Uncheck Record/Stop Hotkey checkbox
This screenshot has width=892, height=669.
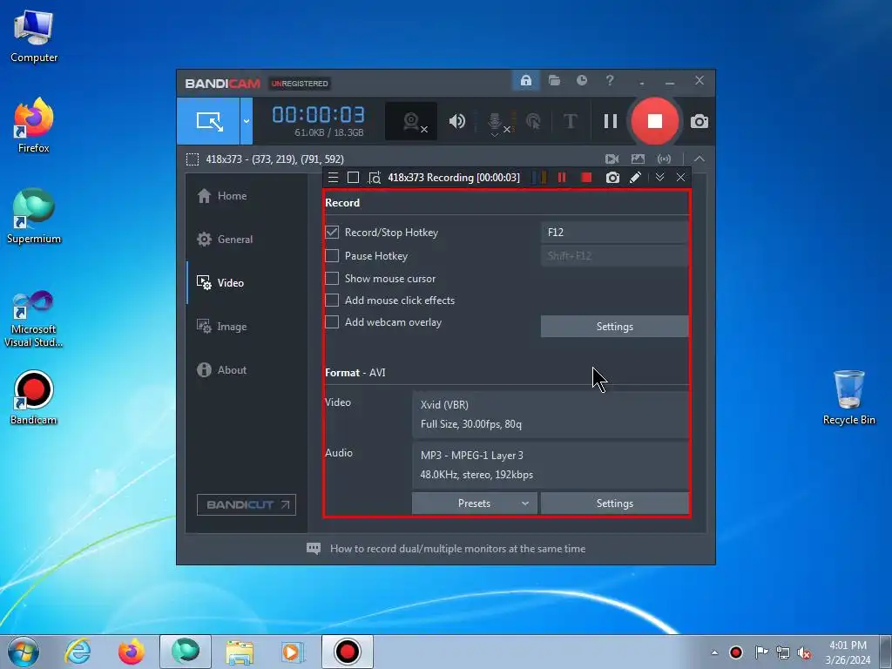[x=332, y=232]
